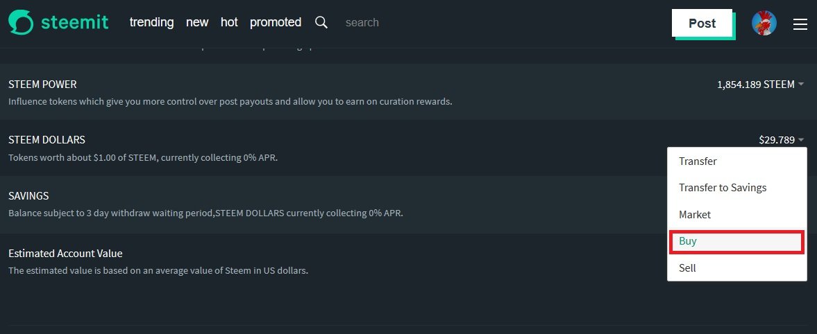Open the hamburger menu icon

[x=800, y=24]
